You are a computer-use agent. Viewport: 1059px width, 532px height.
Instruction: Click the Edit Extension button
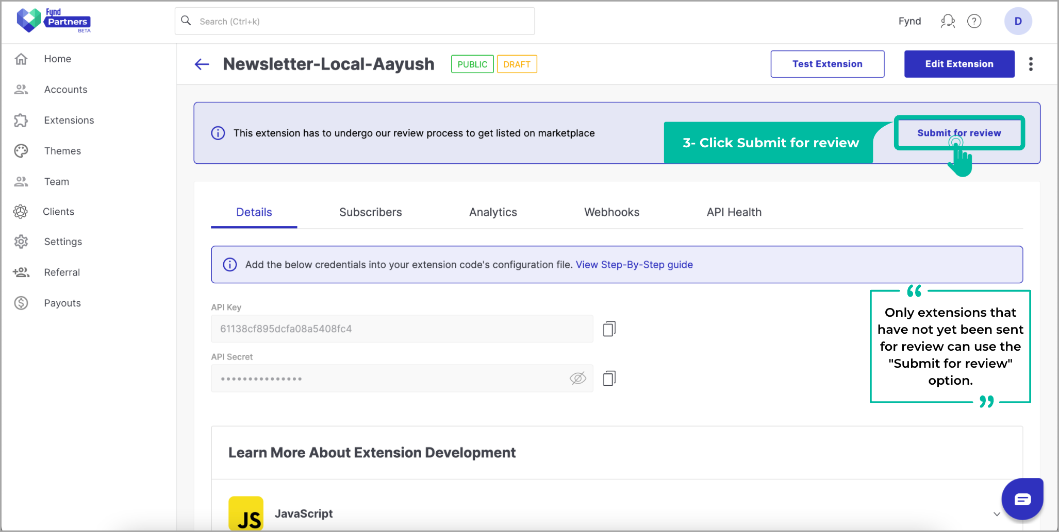point(959,64)
